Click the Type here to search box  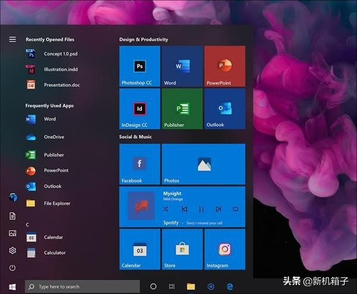coord(83,286)
